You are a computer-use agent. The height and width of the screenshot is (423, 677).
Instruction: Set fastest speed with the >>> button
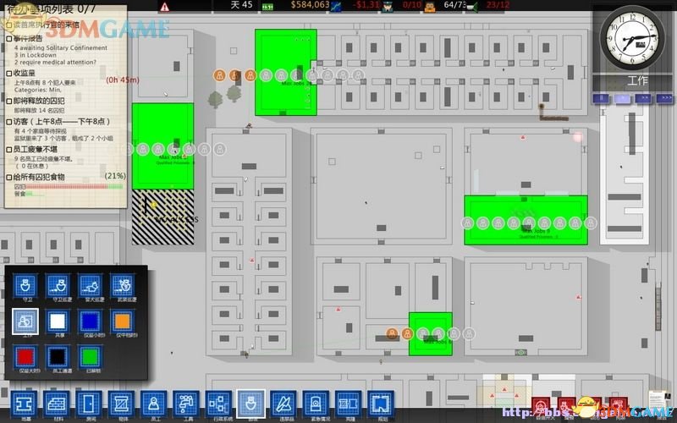coord(665,98)
